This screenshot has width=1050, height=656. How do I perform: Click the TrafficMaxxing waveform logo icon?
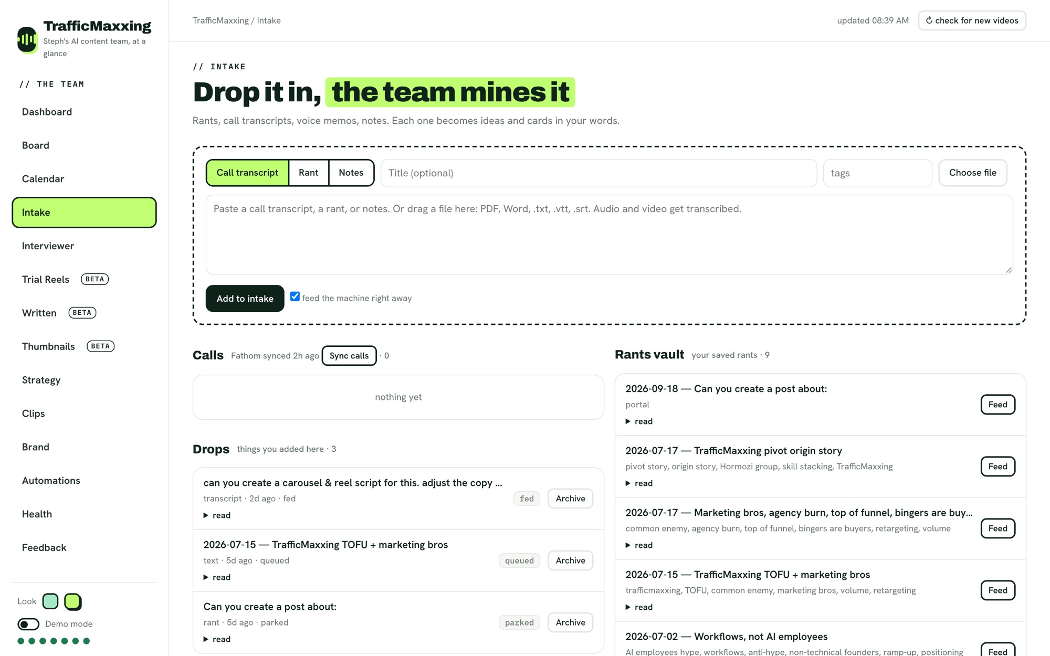pos(27,39)
